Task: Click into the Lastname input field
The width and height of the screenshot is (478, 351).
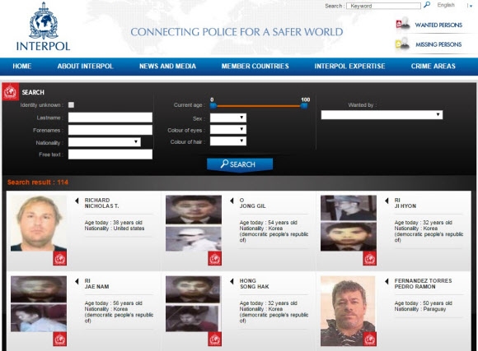Action: point(110,118)
